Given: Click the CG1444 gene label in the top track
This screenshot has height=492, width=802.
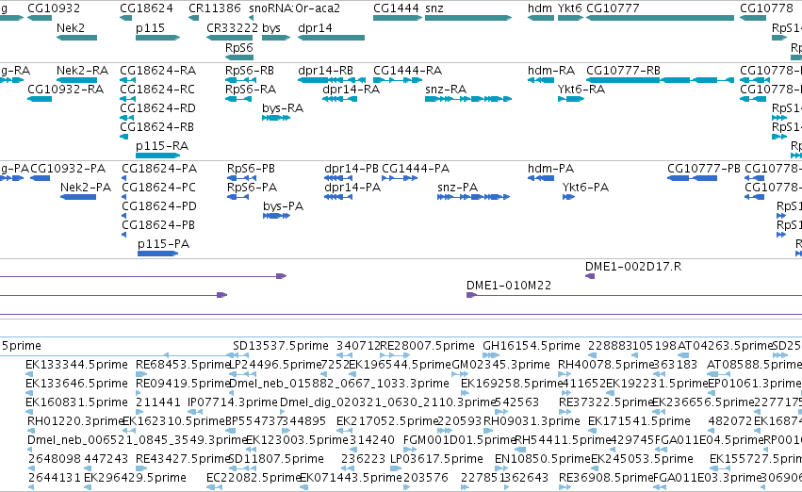Looking at the screenshot, I should click(x=397, y=8).
